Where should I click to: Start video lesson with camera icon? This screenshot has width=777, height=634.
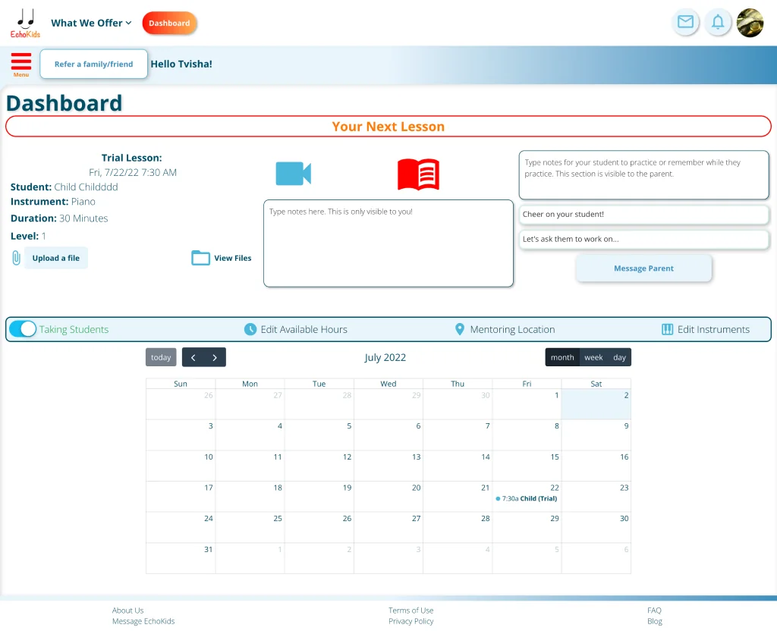294,174
